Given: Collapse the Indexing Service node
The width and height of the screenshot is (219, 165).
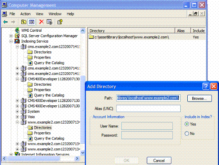Looking at the screenshot, I should [11, 41].
